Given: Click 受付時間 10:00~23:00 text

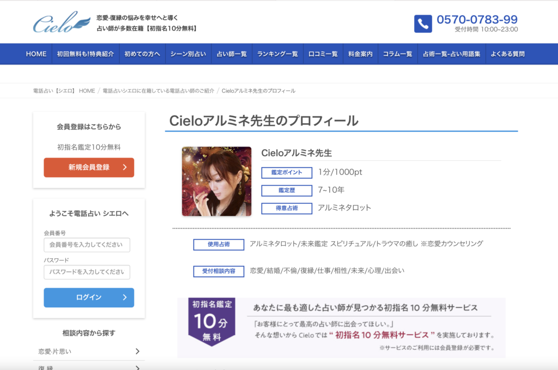Looking at the screenshot, I should coord(486,29).
